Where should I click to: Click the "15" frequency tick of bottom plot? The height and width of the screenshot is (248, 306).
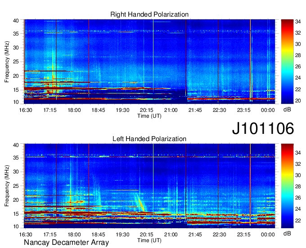click(x=16, y=214)
